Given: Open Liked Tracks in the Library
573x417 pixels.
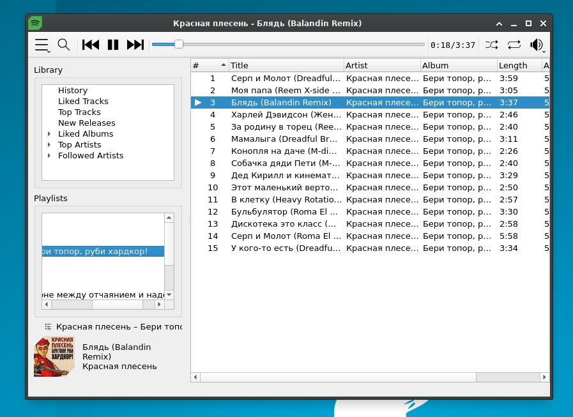Looking at the screenshot, I should tap(83, 102).
